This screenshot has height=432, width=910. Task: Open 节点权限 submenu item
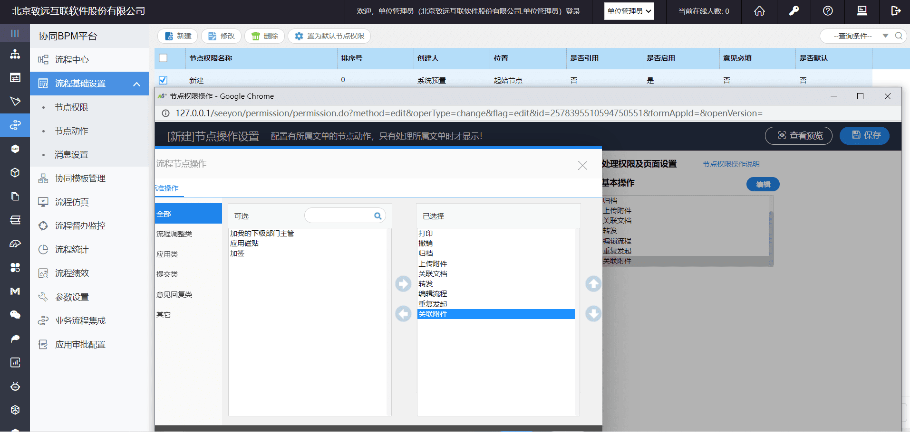(89, 107)
